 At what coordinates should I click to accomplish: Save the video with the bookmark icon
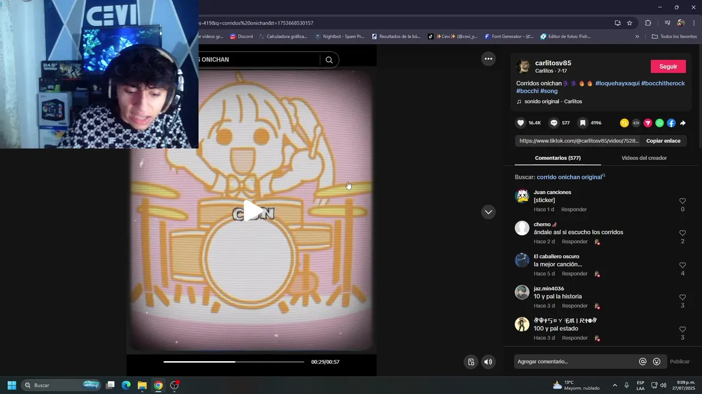tap(583, 123)
